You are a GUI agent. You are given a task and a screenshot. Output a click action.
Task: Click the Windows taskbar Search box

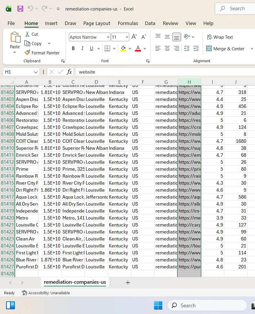(207, 305)
